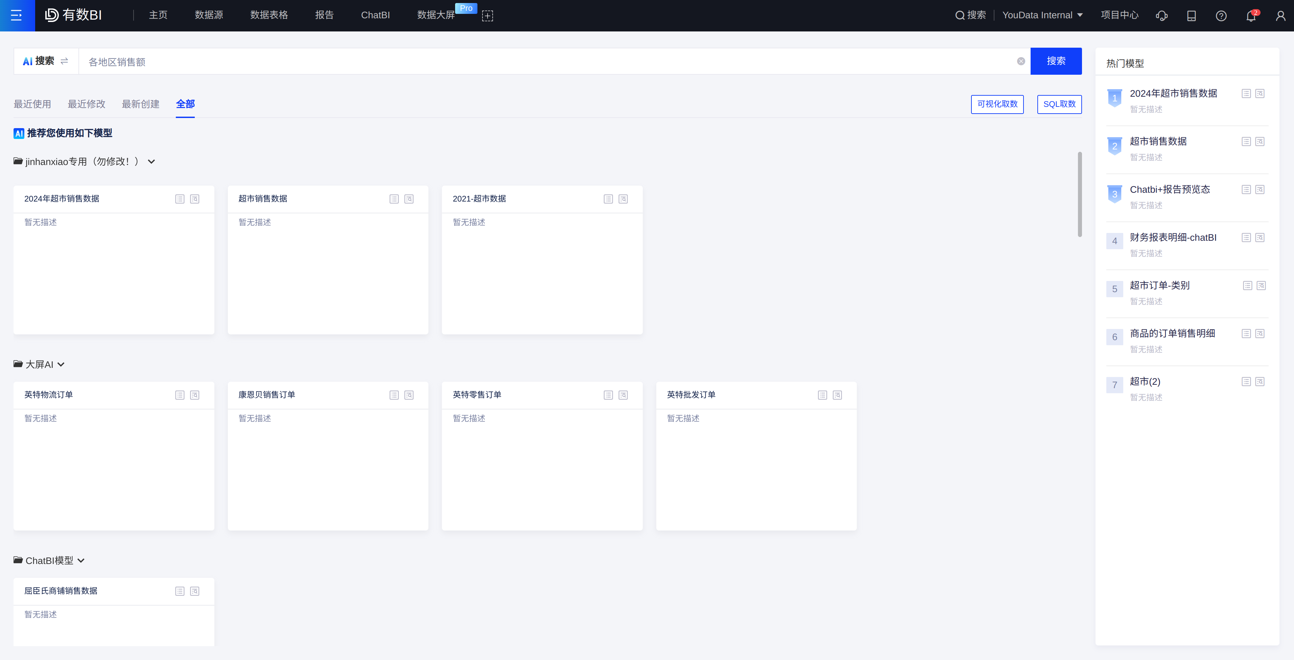The width and height of the screenshot is (1294, 660).
Task: Collapse the ChatBI模型 folder group
Action: pos(81,561)
